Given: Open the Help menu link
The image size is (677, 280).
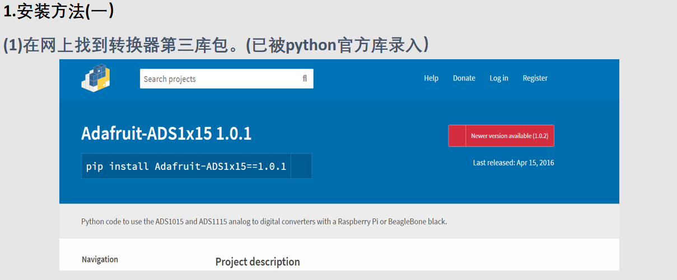Looking at the screenshot, I should [431, 78].
